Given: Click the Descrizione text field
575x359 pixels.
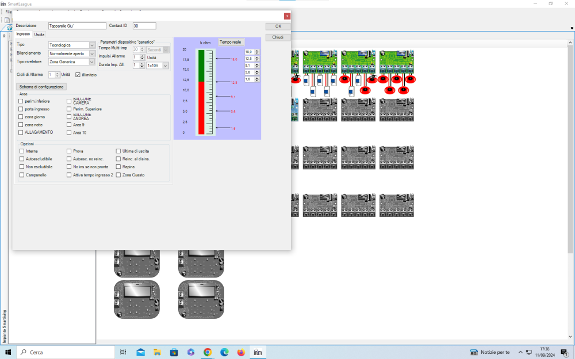Looking at the screenshot, I should [77, 26].
